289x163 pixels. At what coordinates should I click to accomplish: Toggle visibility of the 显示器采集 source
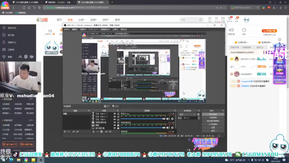[x=115, y=128]
